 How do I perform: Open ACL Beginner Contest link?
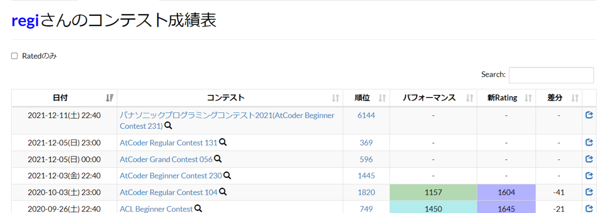(x=156, y=208)
